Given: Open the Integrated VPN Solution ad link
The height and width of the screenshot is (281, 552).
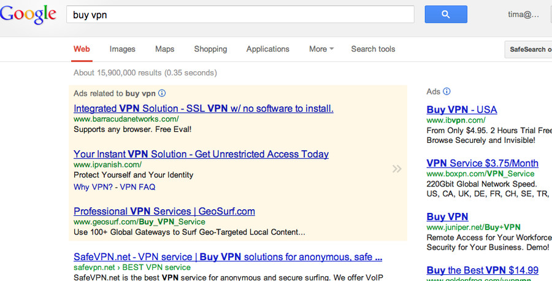Looking at the screenshot, I should pos(204,109).
